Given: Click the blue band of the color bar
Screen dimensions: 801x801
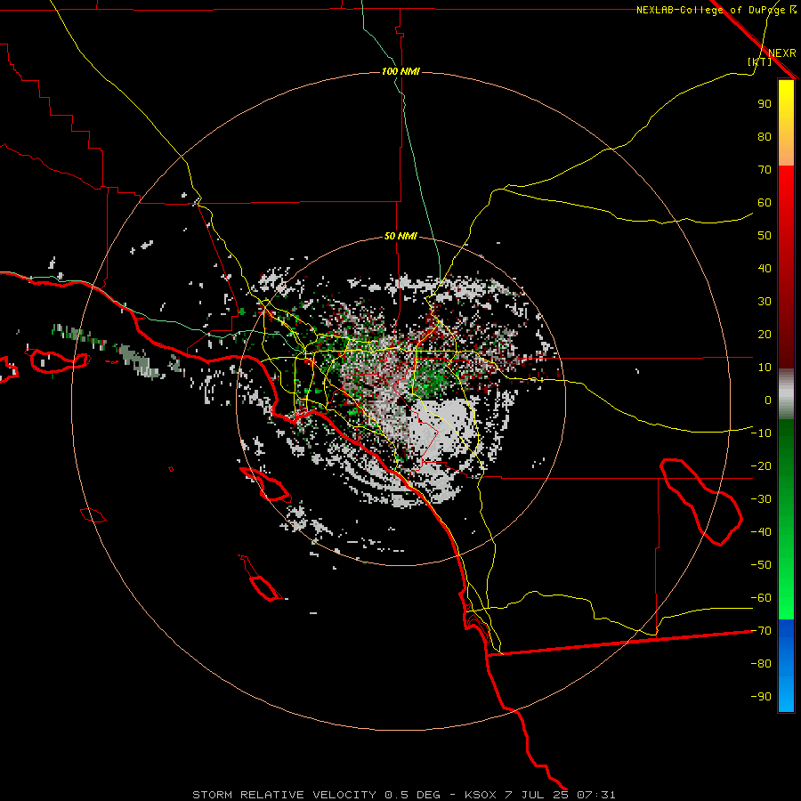Looking at the screenshot, I should 786,665.
